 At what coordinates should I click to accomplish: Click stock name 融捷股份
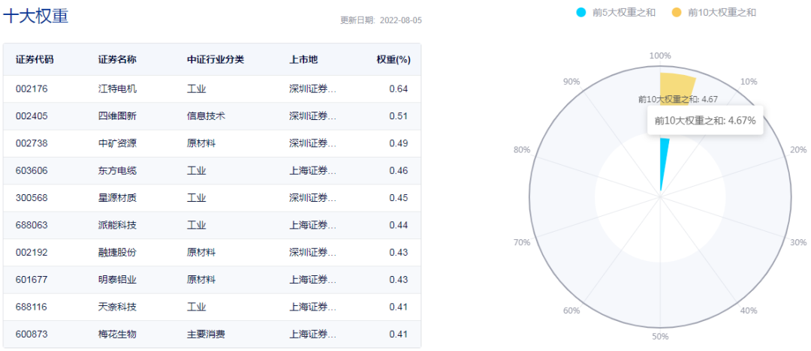point(117,252)
